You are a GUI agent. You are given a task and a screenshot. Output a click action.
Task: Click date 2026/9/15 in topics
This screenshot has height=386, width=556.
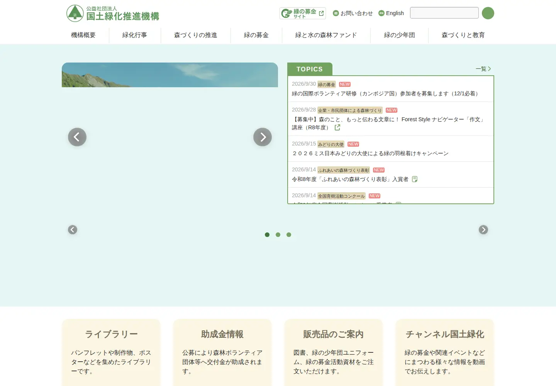coord(304,144)
